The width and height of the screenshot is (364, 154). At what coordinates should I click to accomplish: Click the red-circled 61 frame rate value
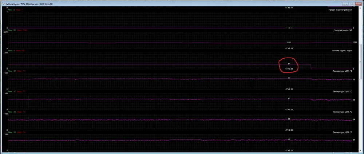(x=289, y=64)
